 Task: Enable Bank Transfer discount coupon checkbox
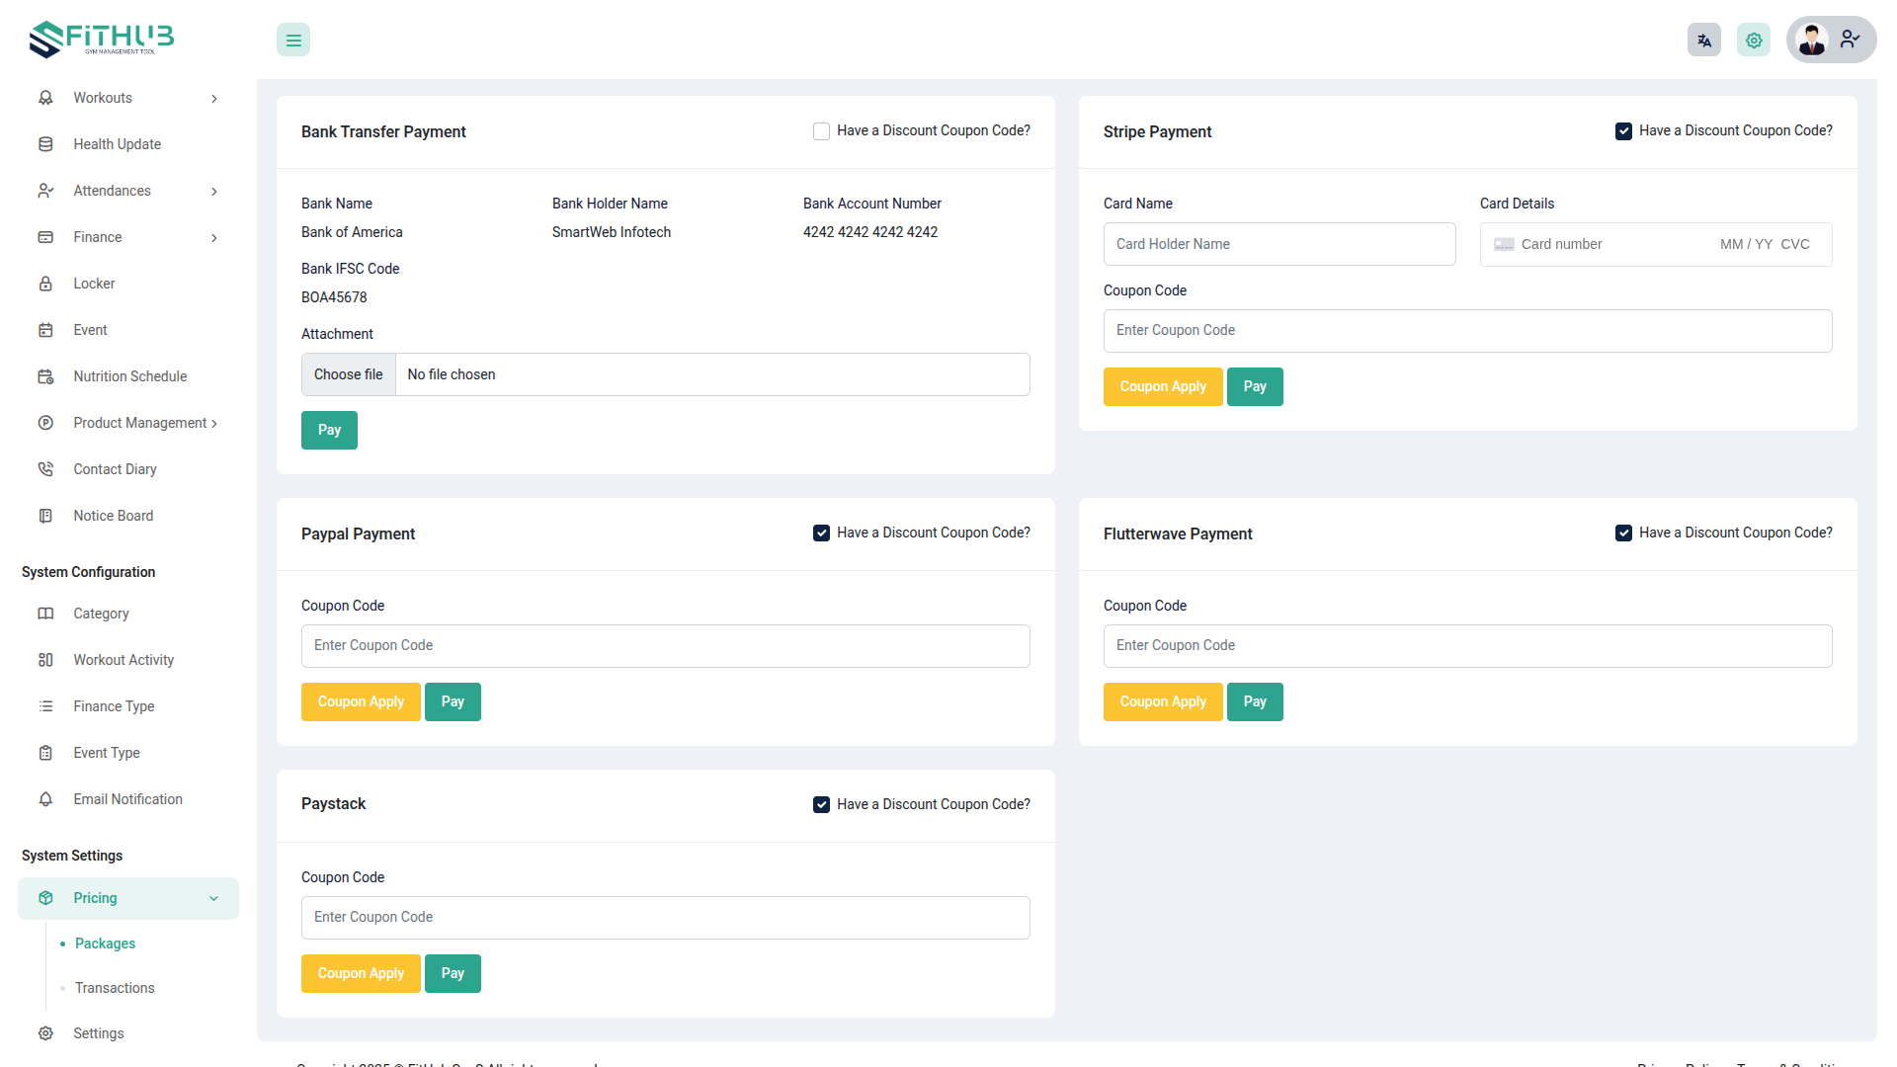tap(821, 131)
